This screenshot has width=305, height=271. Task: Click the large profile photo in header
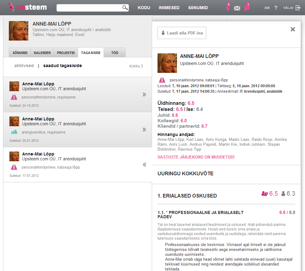click(19, 31)
